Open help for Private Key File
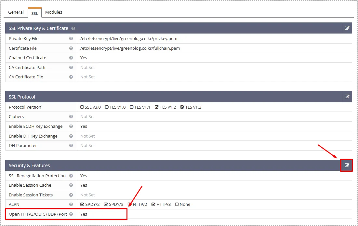This screenshot has height=226, width=358. 71,38
